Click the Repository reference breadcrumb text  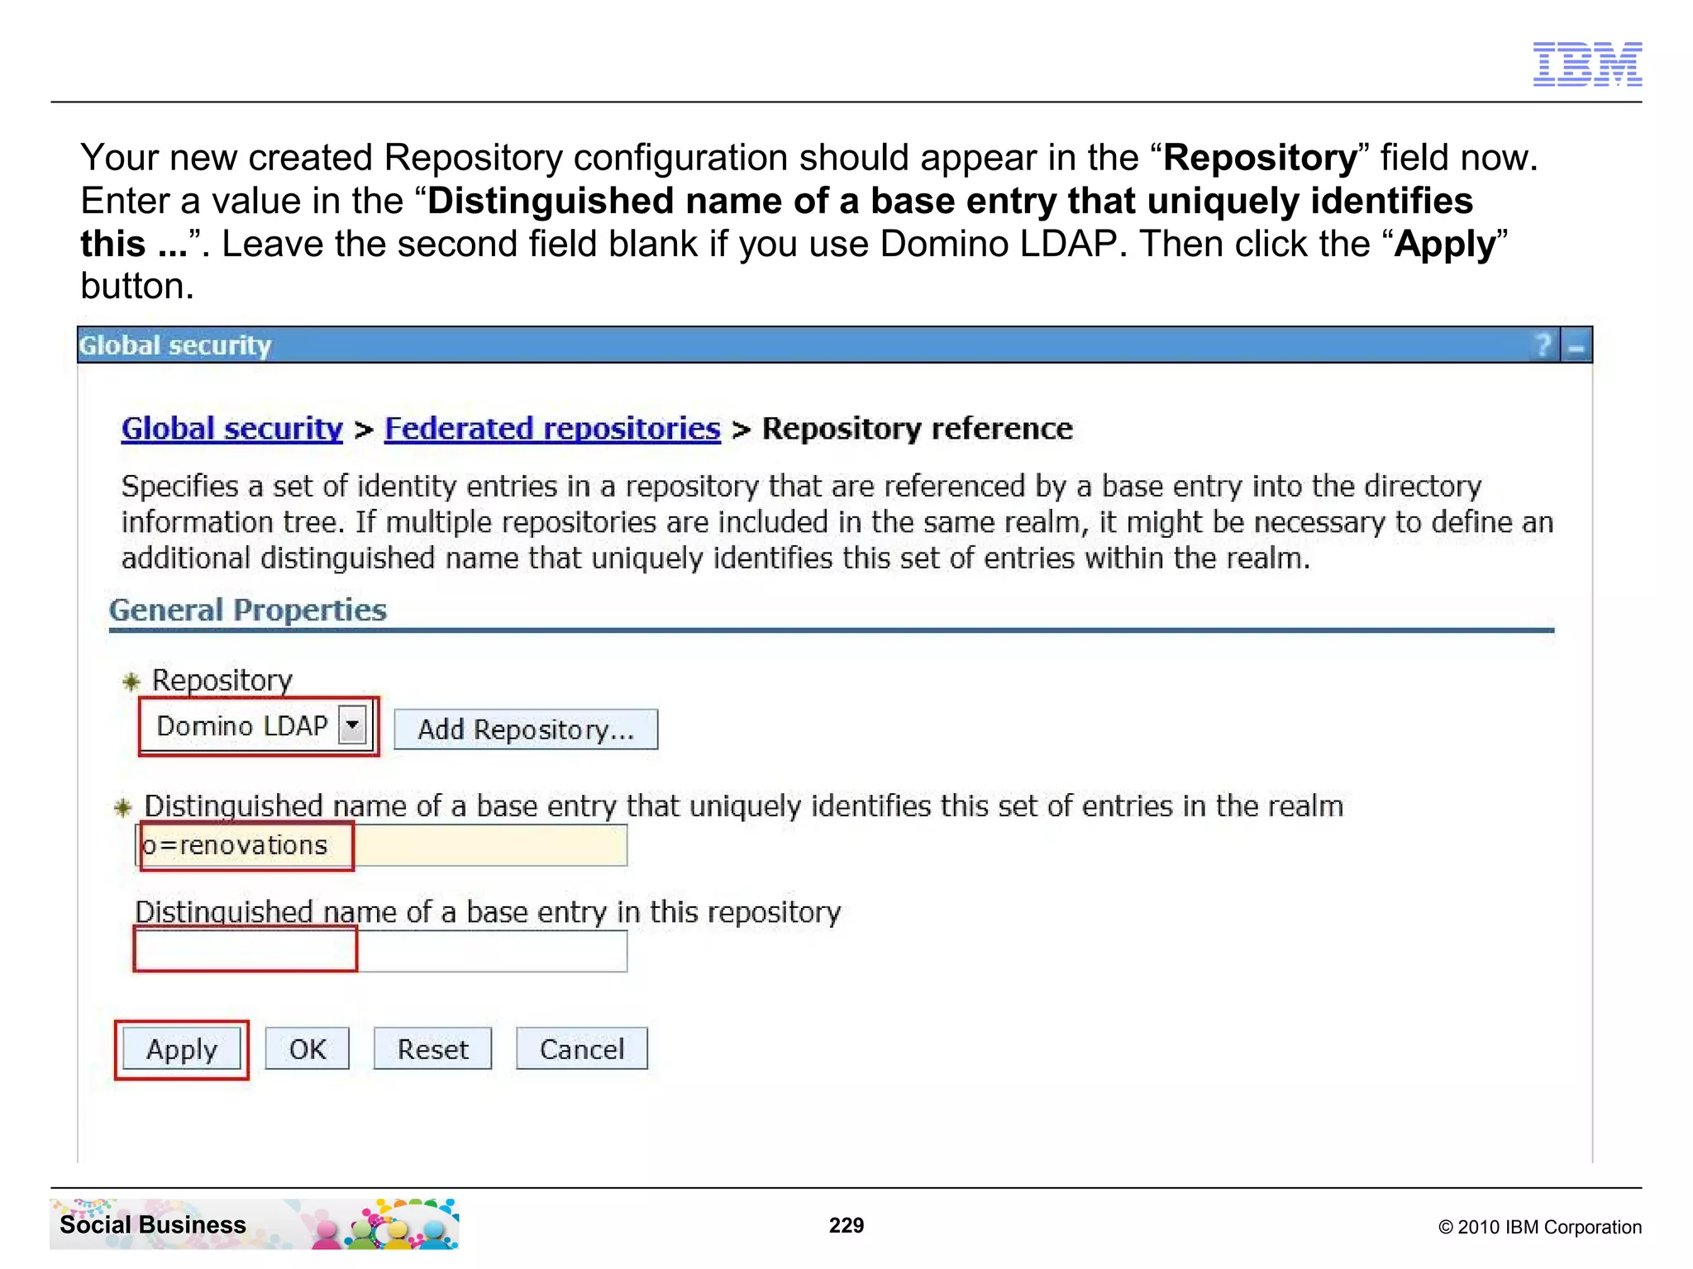(917, 429)
